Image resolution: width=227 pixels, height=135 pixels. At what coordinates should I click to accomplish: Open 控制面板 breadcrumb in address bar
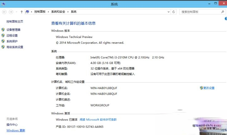coord(40,12)
